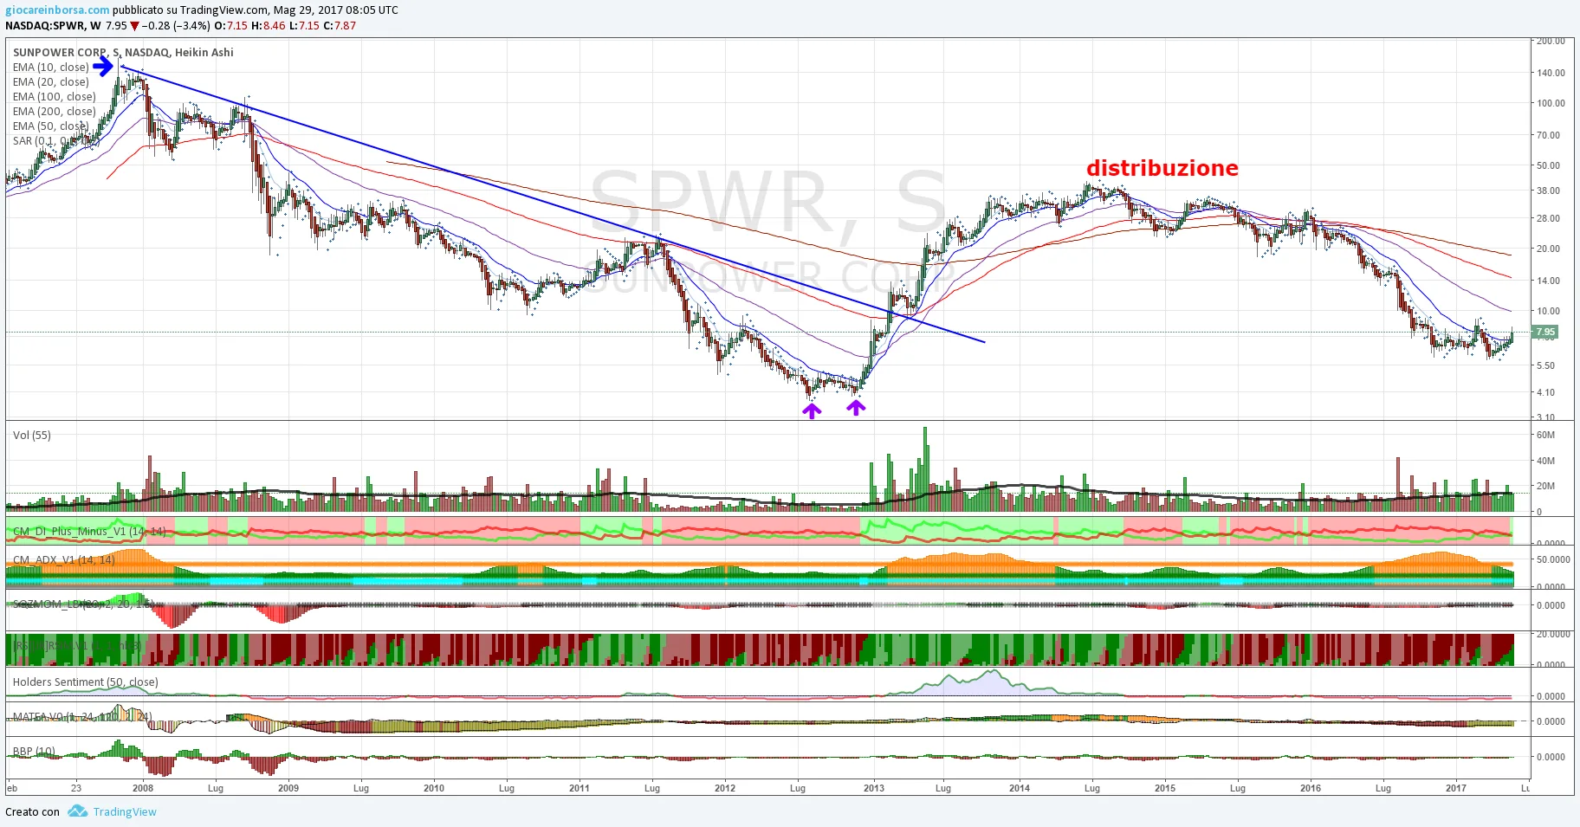Select the EMA (50, close) indicator label

coord(51,126)
